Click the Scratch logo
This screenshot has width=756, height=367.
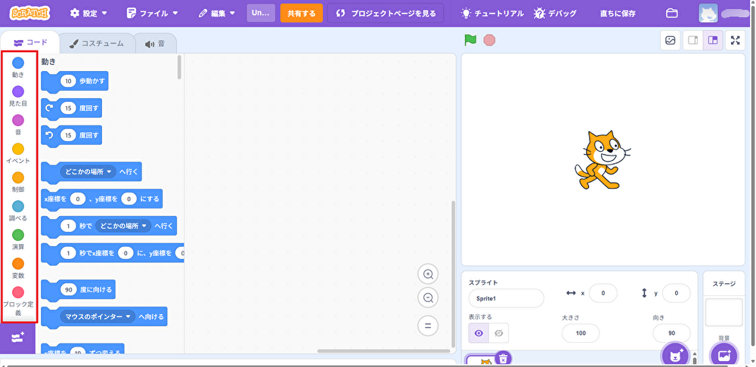[x=29, y=13]
